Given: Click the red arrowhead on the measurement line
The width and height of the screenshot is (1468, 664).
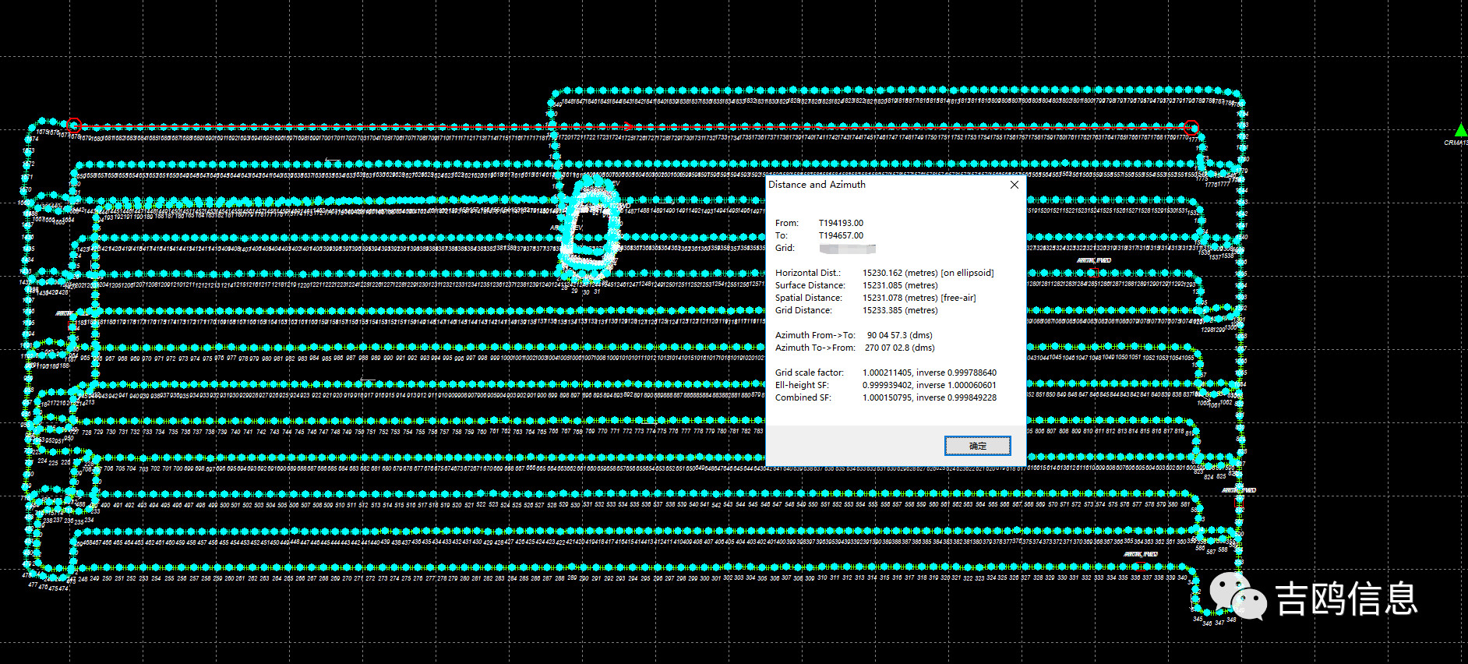Looking at the screenshot, I should (628, 125).
